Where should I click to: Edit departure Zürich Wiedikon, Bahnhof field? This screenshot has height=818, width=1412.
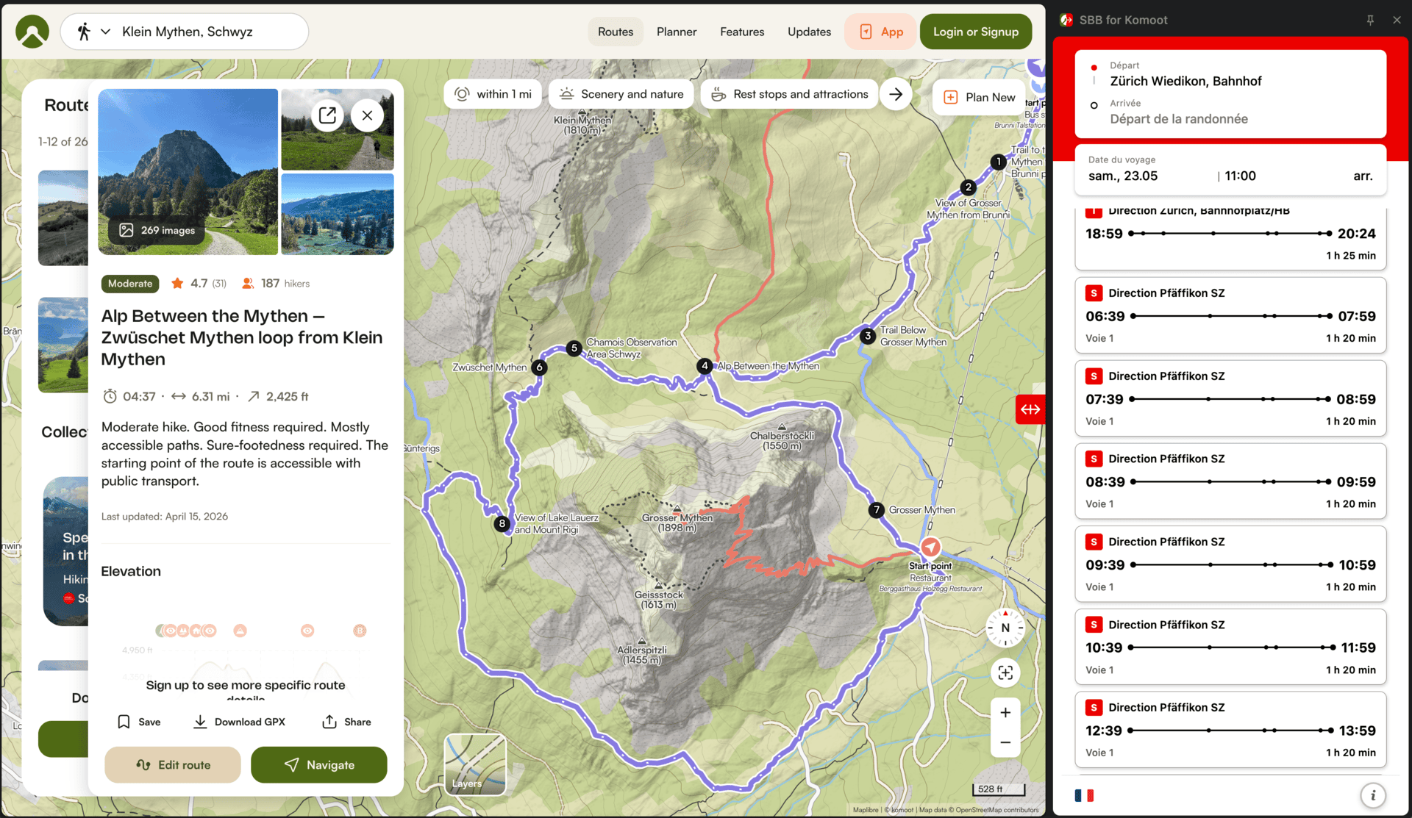1230,74
